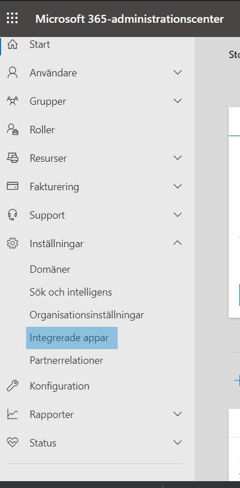
Task: Click the Fakturering card icon
Action: pyautogui.click(x=13, y=186)
